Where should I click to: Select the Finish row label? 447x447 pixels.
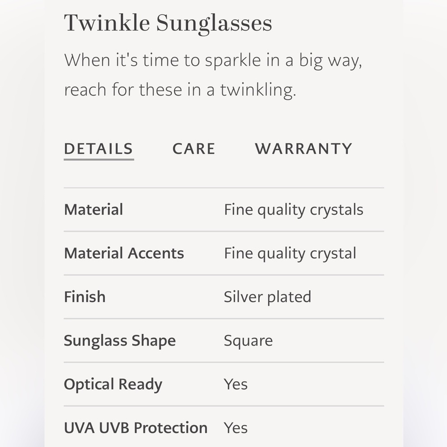84,296
